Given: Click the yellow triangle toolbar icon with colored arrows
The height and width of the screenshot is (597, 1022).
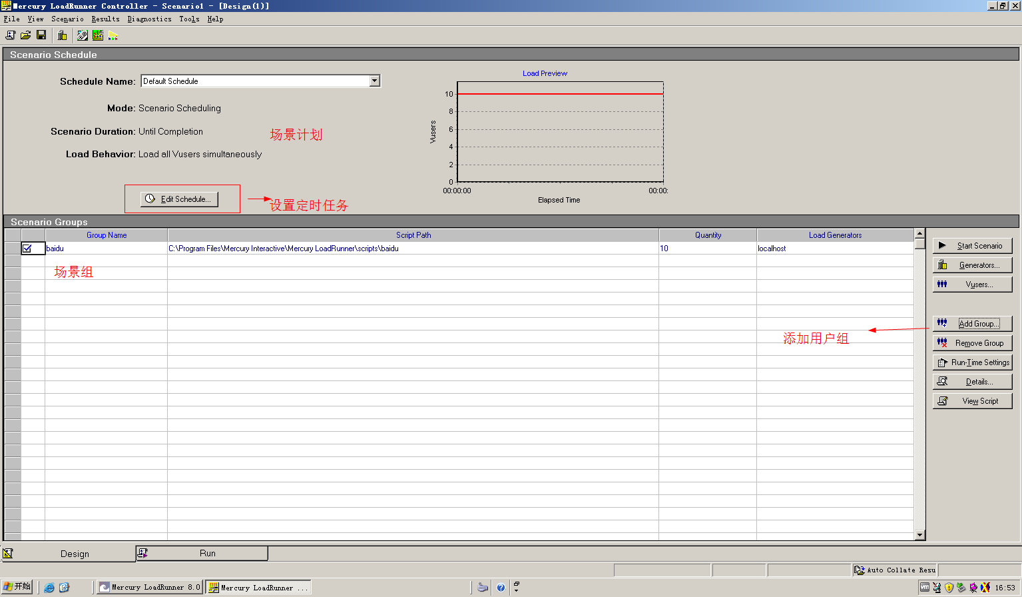Looking at the screenshot, I should [113, 35].
